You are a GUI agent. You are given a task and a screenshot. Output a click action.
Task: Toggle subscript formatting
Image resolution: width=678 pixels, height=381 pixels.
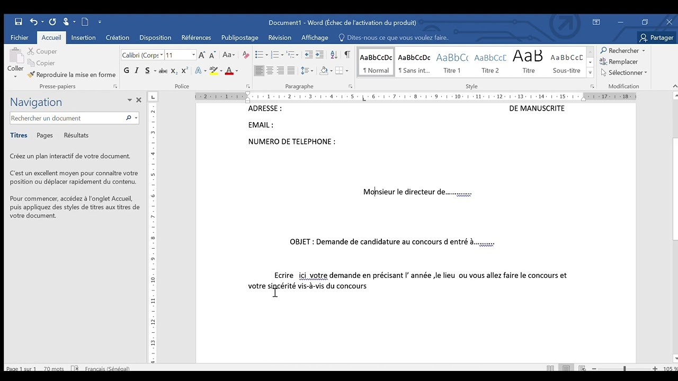[174, 70]
